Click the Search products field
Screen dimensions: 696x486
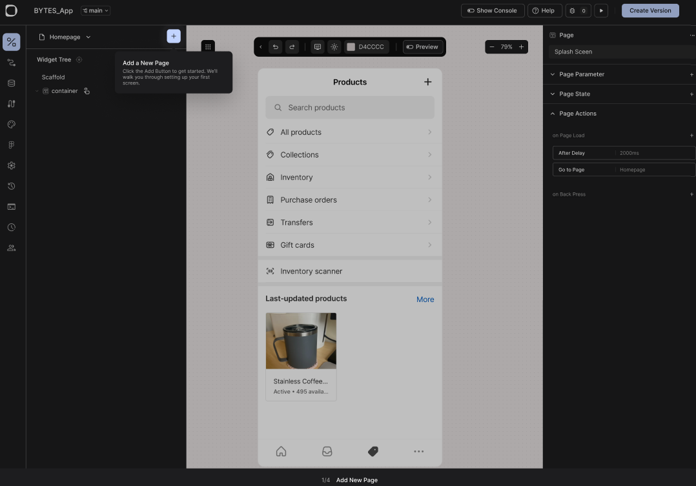click(350, 107)
